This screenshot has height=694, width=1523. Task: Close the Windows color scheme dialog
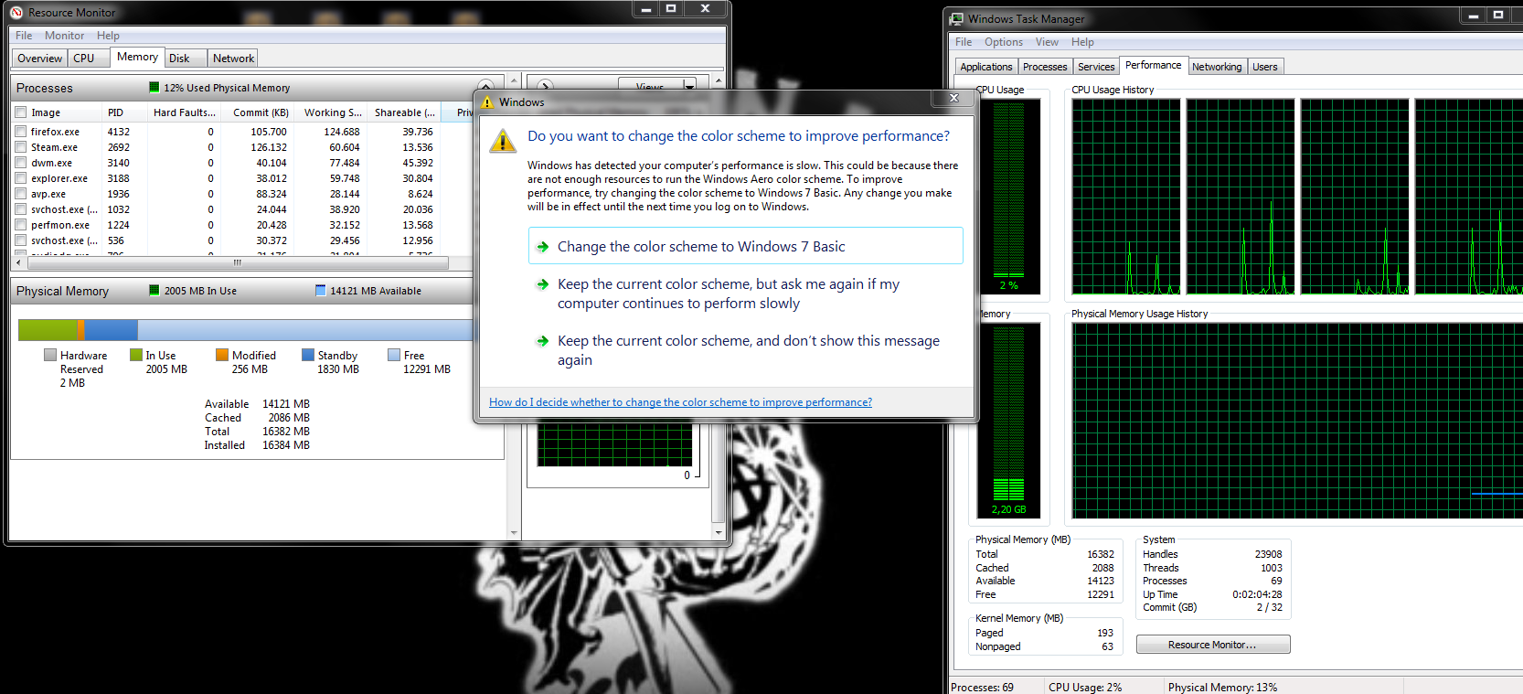click(x=953, y=98)
